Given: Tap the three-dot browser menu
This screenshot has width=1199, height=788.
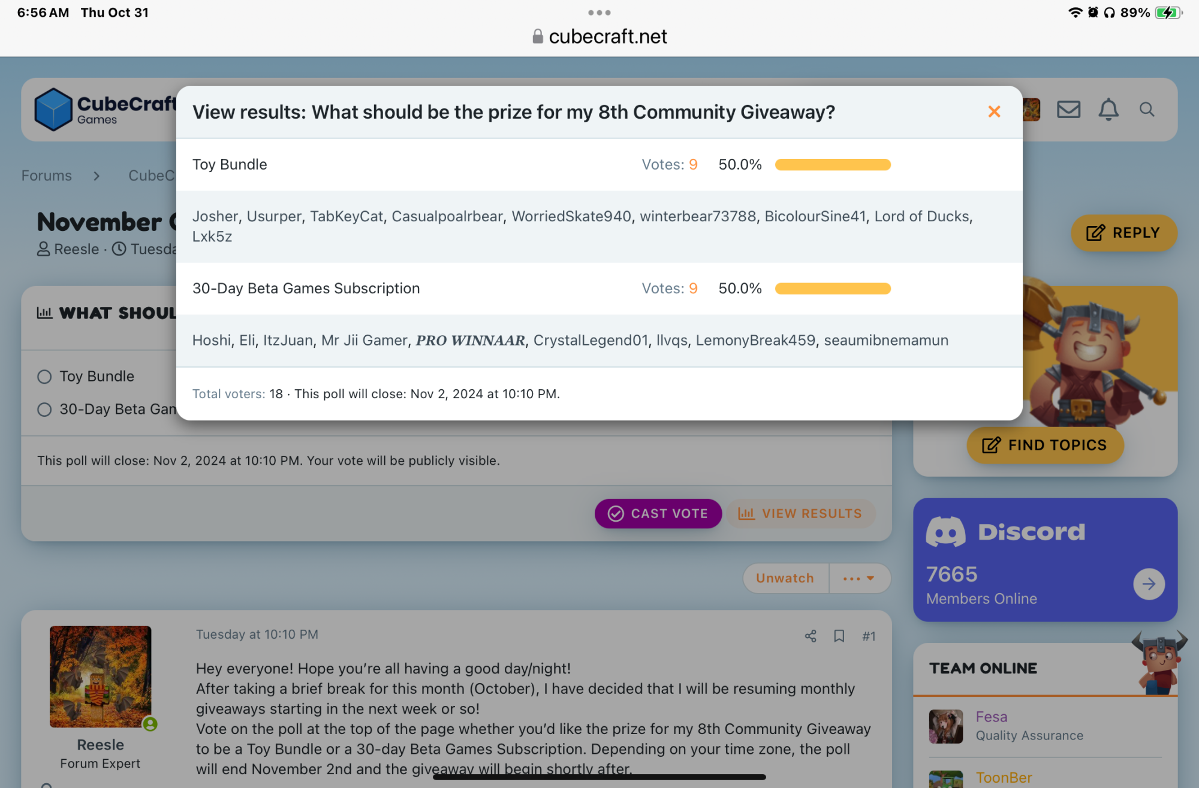Looking at the screenshot, I should pos(599,13).
